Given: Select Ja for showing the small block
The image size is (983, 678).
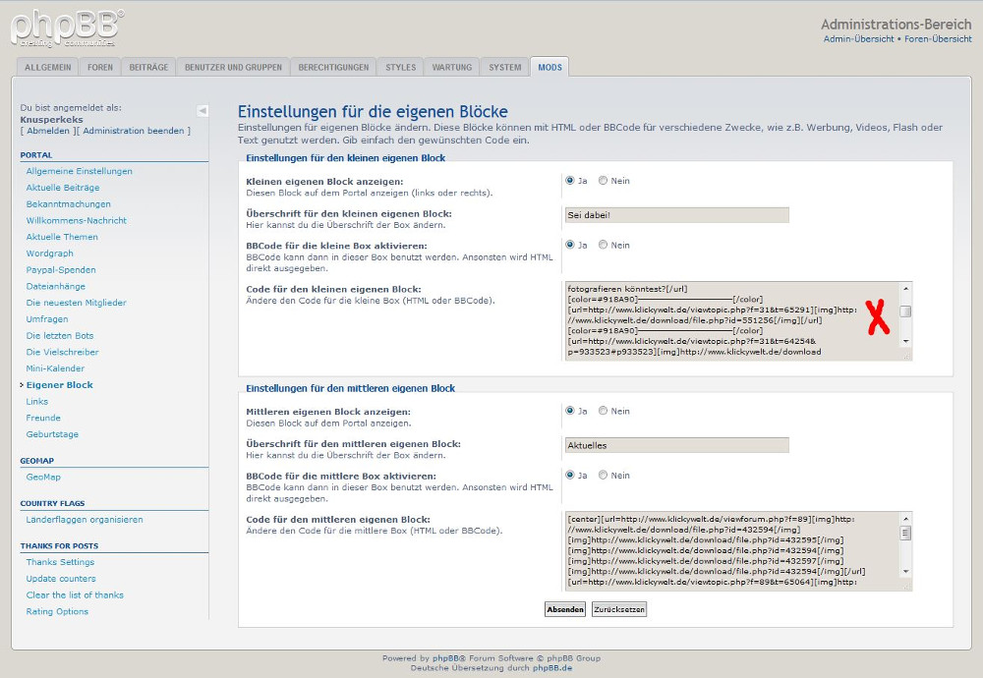Looking at the screenshot, I should pos(570,181).
